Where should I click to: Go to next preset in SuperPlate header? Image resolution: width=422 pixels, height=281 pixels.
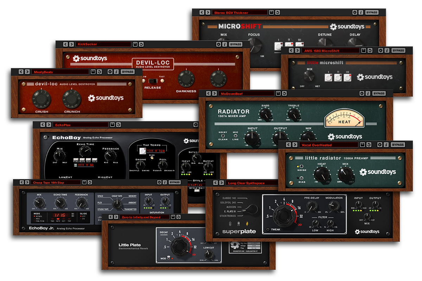(x=222, y=183)
